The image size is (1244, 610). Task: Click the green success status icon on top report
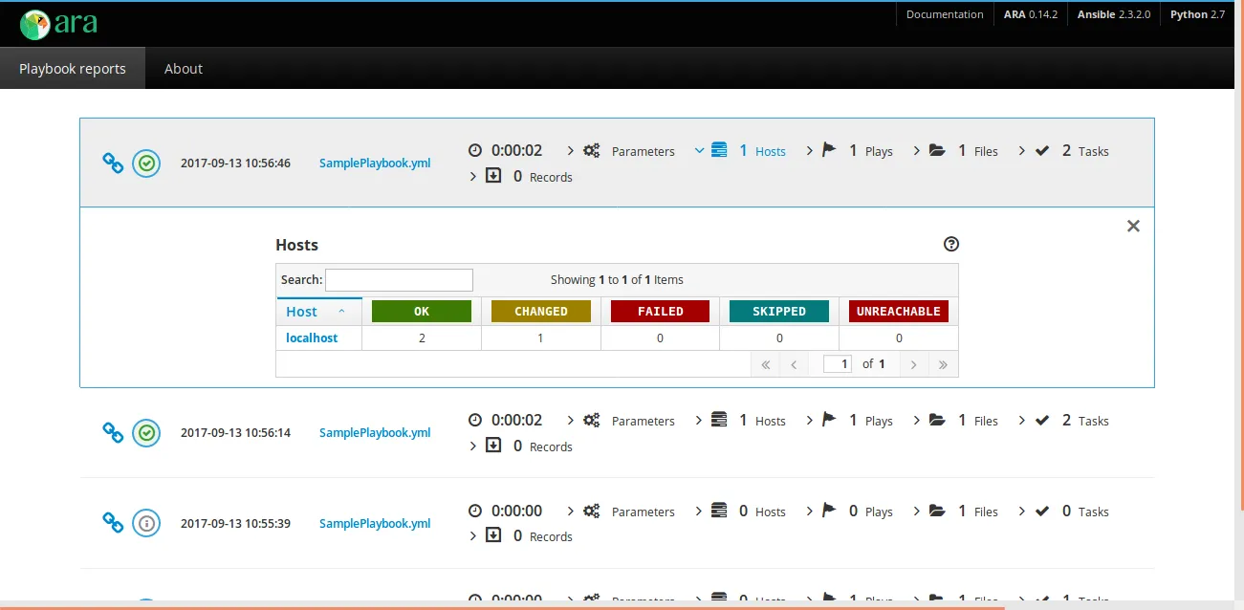coord(146,163)
